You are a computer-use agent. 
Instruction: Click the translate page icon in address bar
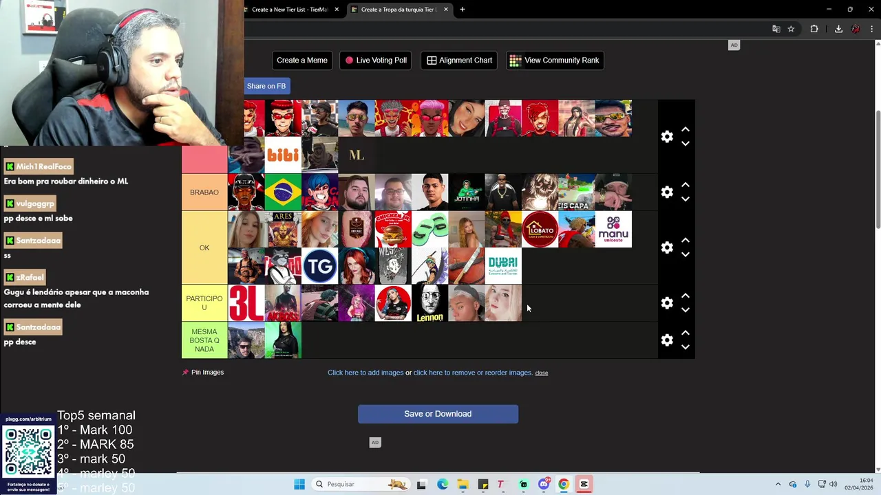click(776, 29)
